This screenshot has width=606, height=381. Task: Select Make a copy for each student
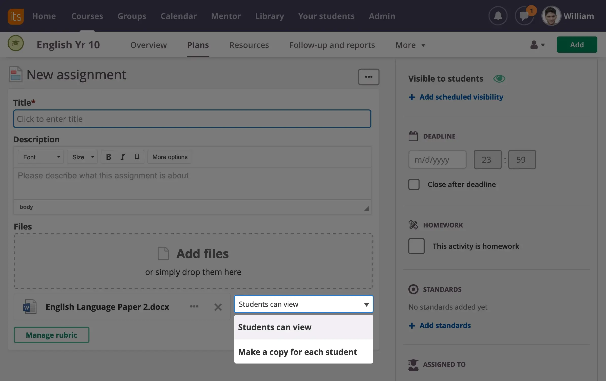point(297,352)
